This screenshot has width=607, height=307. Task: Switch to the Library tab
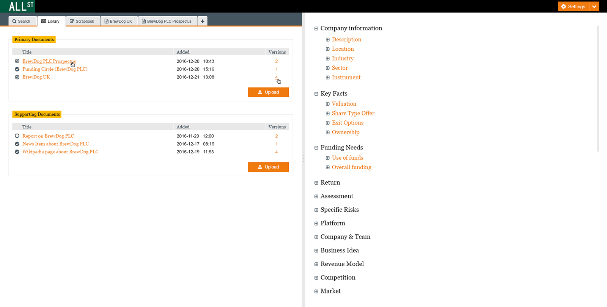[x=51, y=21]
